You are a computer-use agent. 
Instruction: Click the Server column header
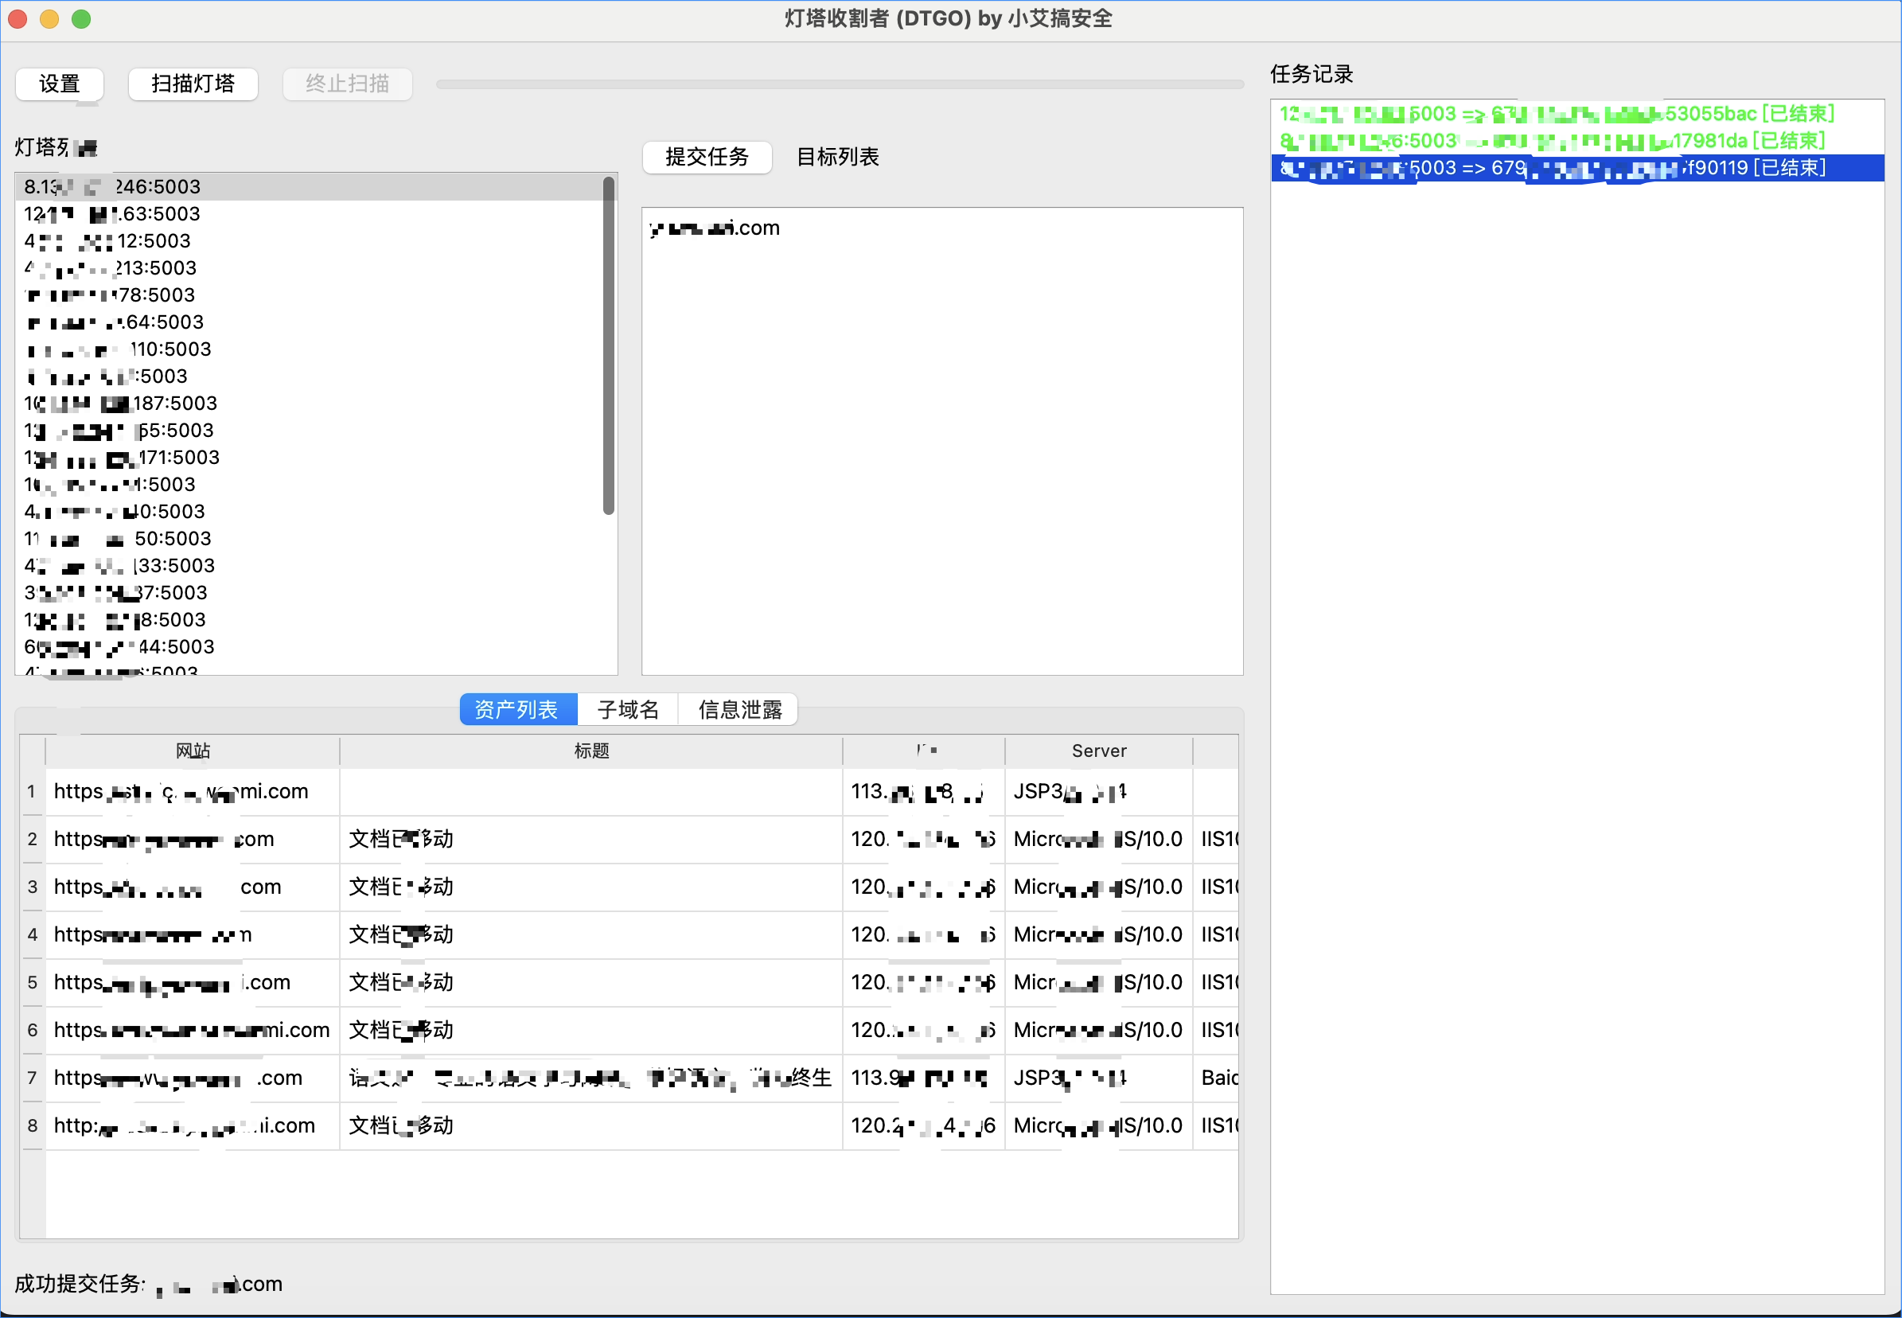[x=1098, y=751]
